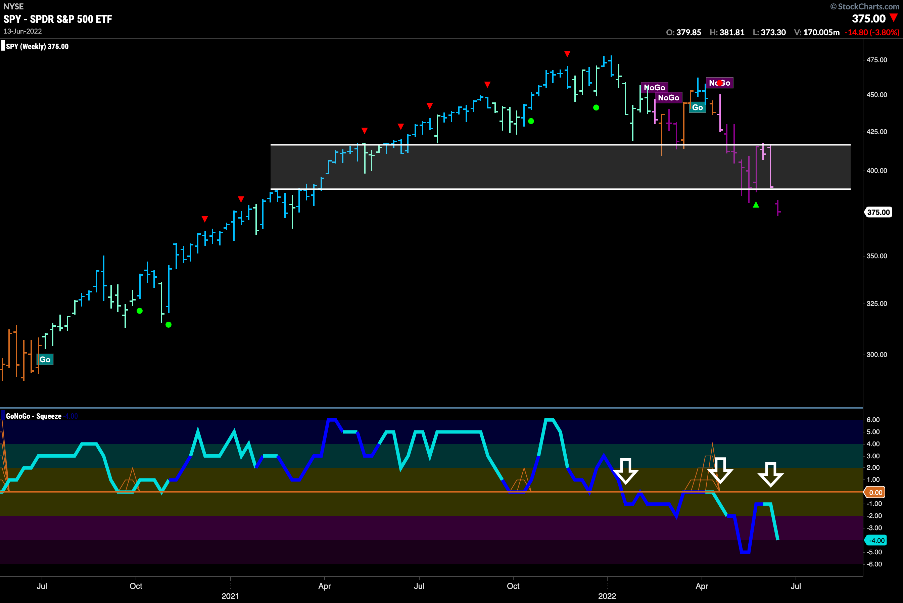This screenshot has width=903, height=603.
Task: Click the -6.00 oscillator axis label
Action: point(874,564)
